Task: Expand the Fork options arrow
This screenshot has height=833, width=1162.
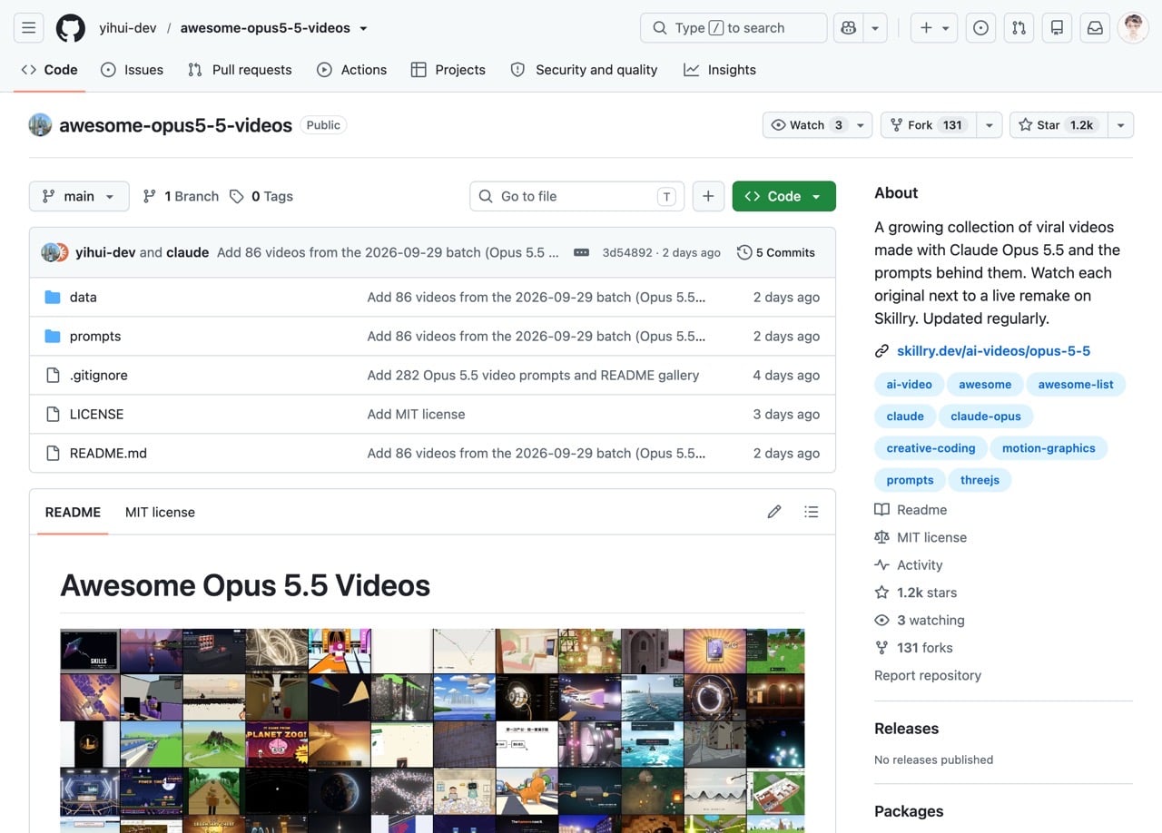Action: point(989,125)
